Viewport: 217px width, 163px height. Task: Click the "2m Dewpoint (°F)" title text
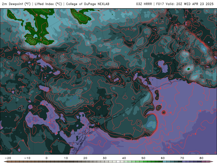[x=16, y=4]
